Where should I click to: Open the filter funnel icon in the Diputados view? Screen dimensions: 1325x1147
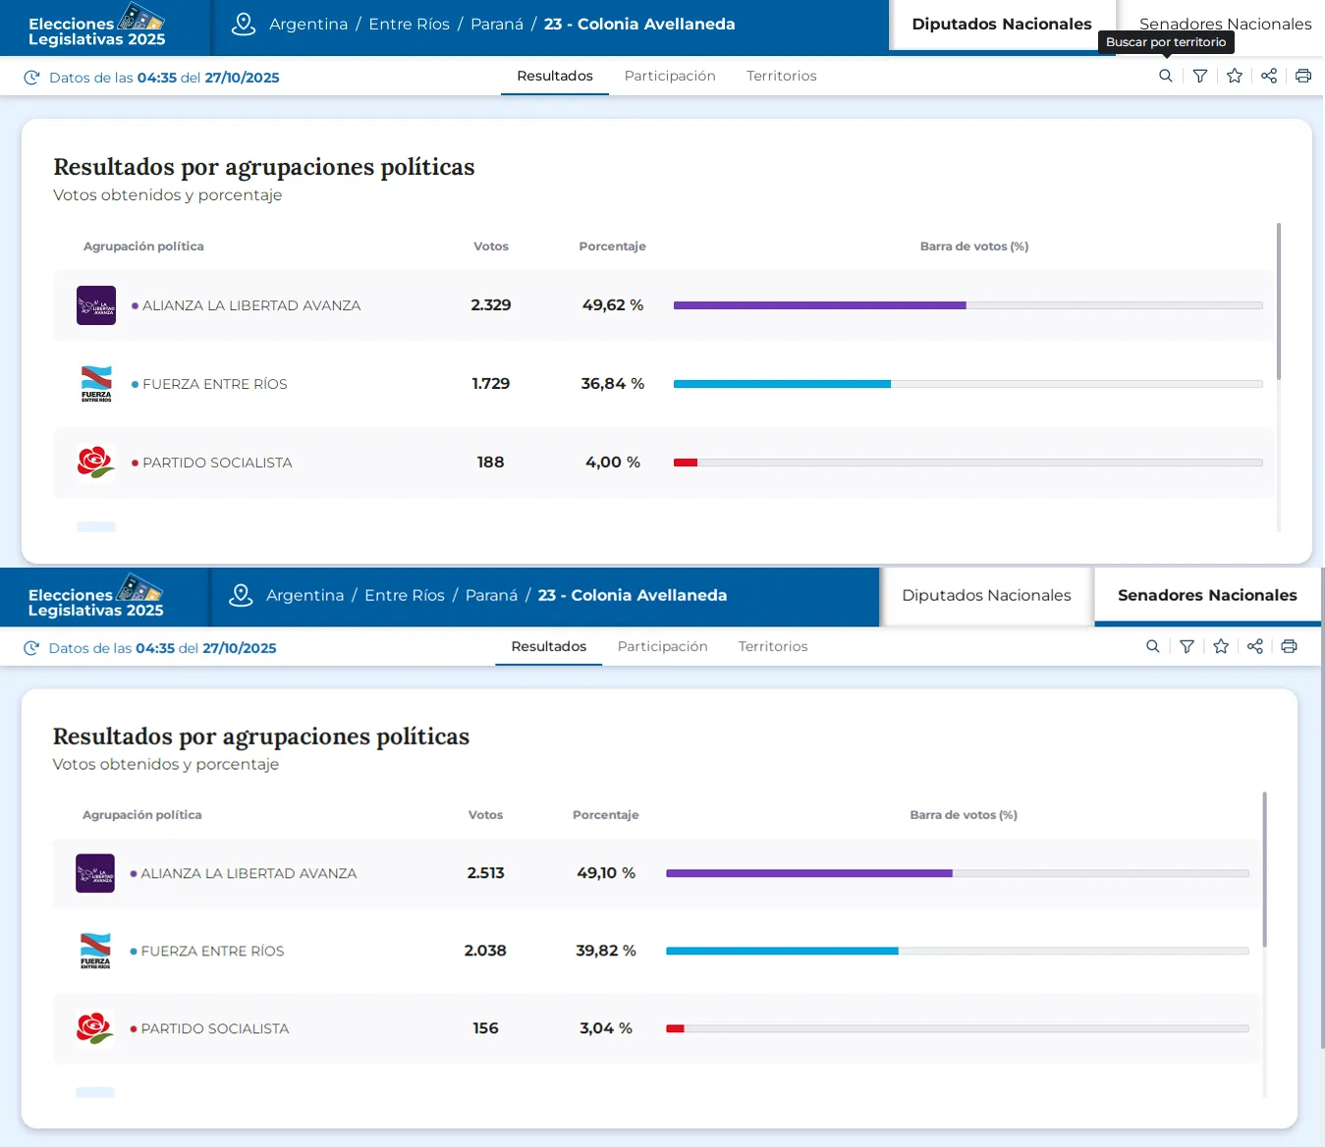[x=1199, y=76]
